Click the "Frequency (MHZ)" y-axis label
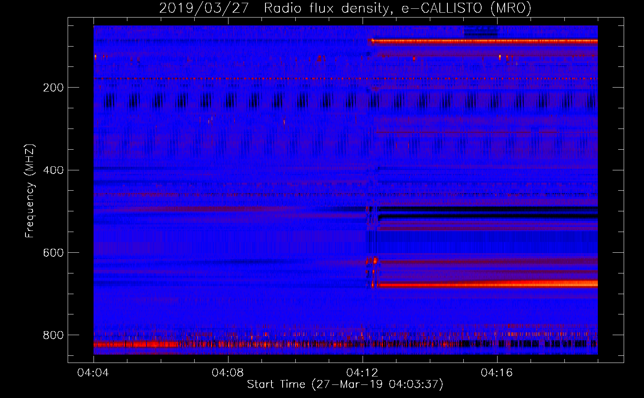This screenshot has width=644, height=398. (30, 191)
